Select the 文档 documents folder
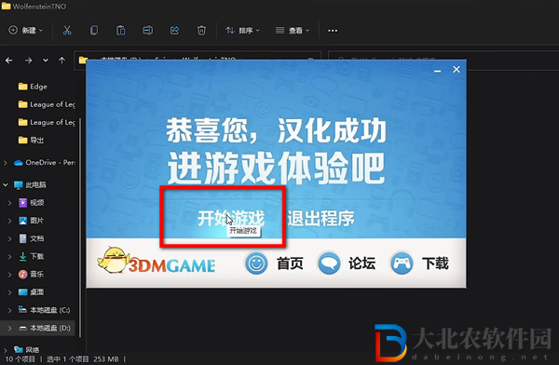This screenshot has height=365, width=559. tap(32, 238)
